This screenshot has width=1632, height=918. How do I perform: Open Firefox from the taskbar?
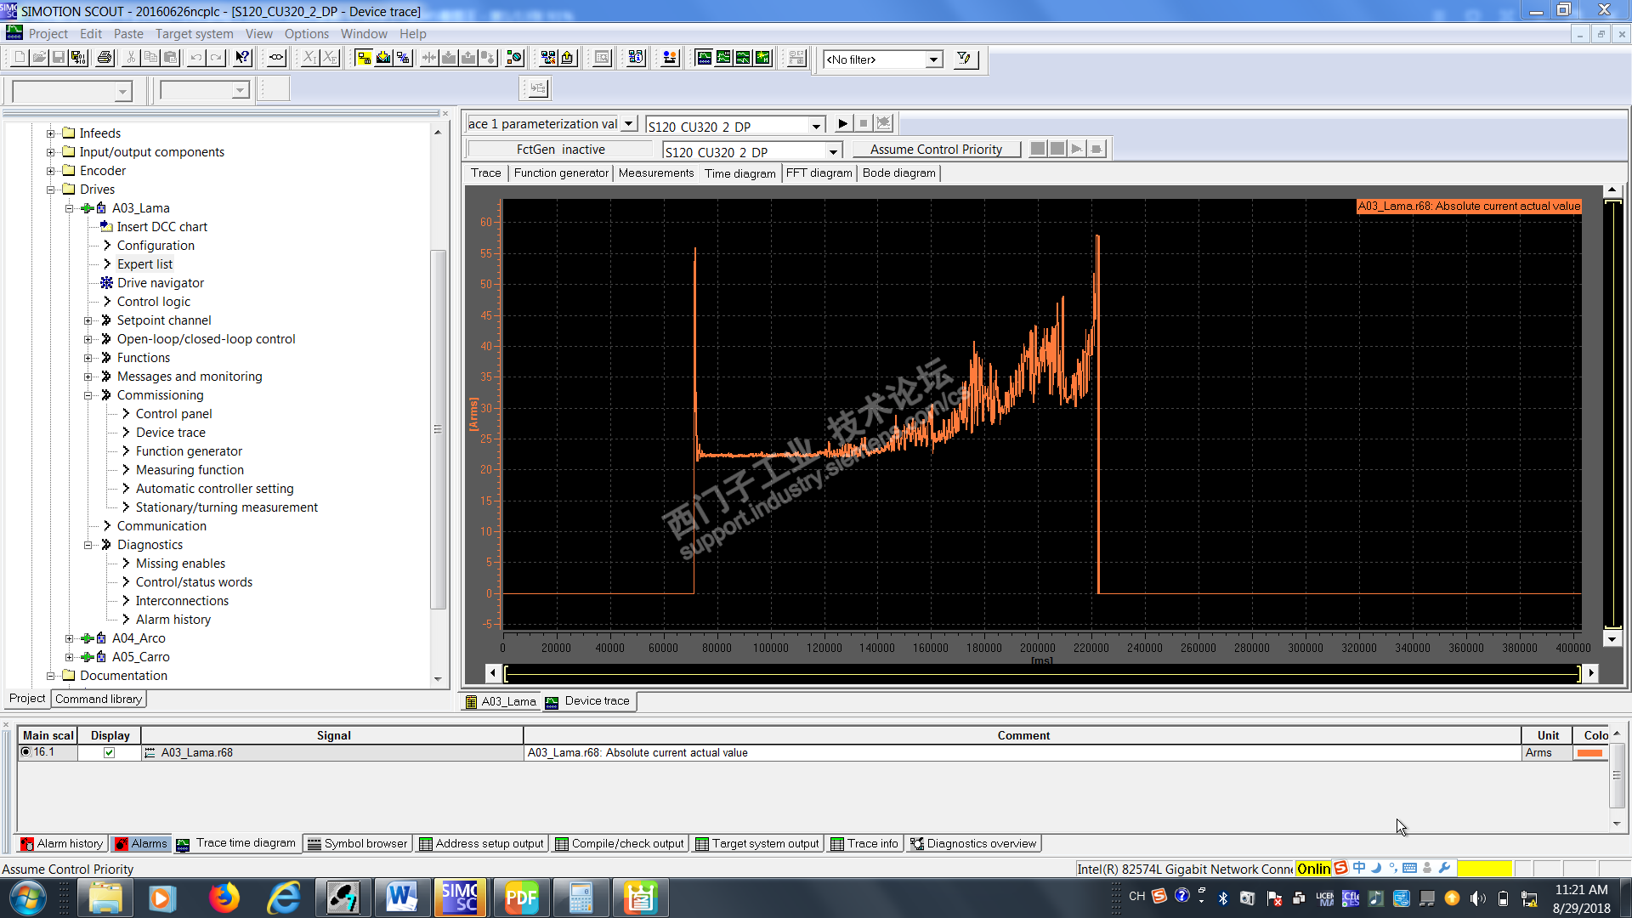pyautogui.click(x=224, y=898)
